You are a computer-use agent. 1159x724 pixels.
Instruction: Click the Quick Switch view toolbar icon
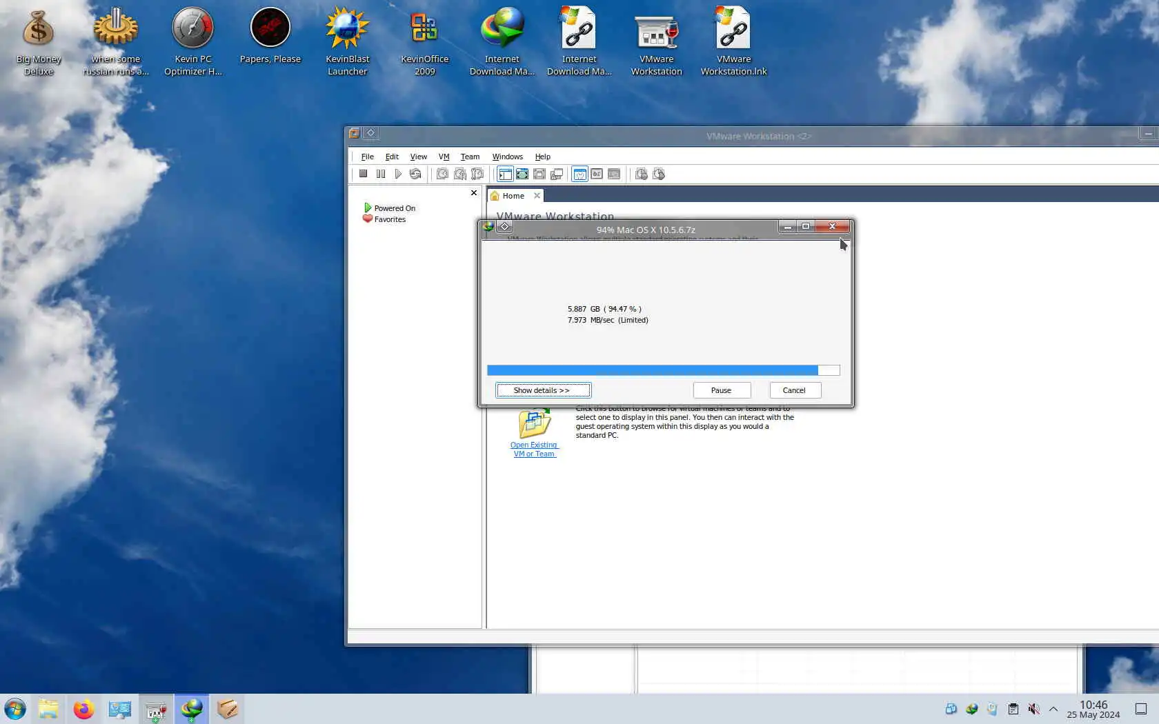click(522, 174)
